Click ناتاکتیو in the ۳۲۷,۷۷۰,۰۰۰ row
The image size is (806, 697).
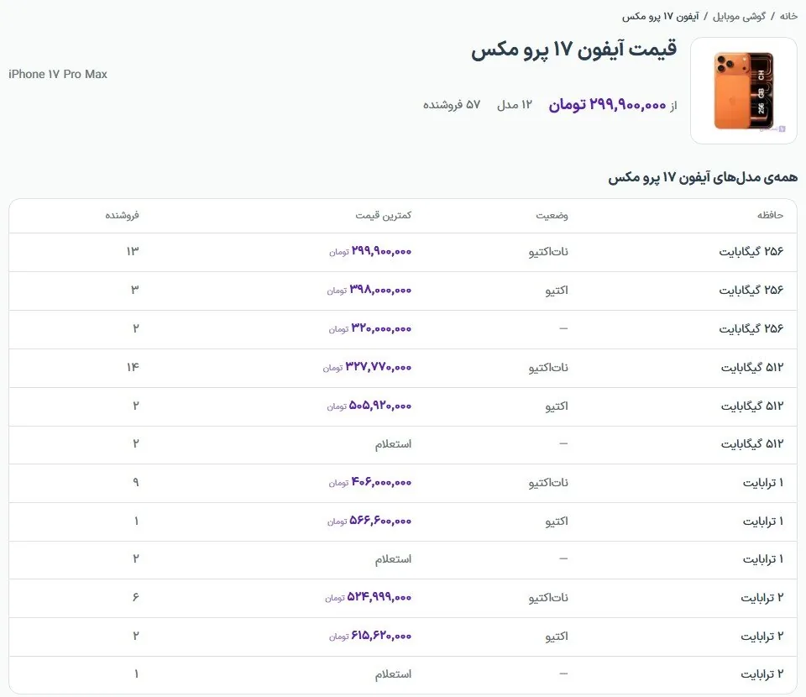[x=548, y=367]
